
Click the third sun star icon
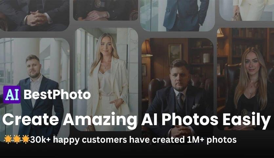[26, 139]
